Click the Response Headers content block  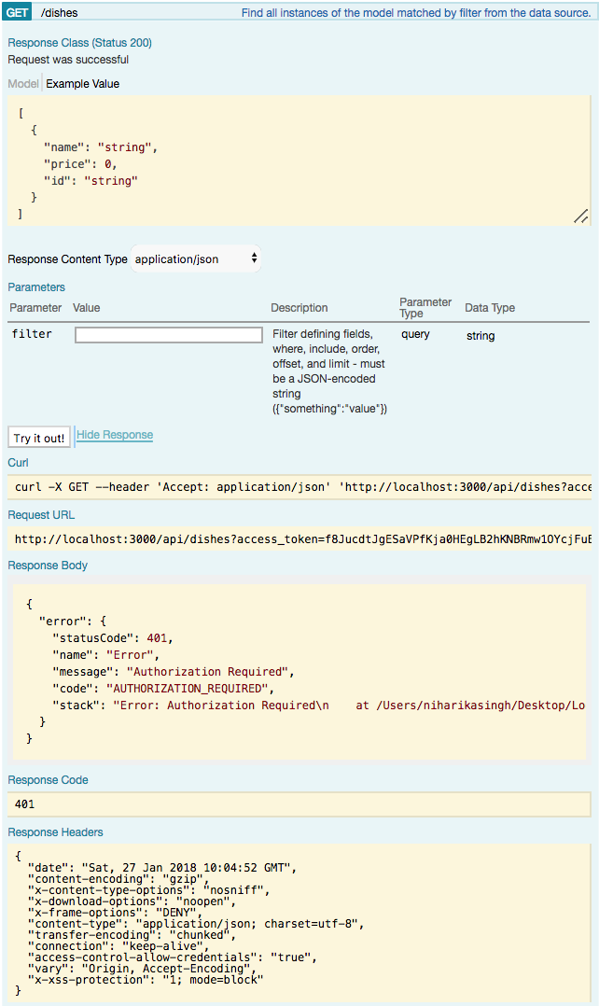click(x=299, y=922)
